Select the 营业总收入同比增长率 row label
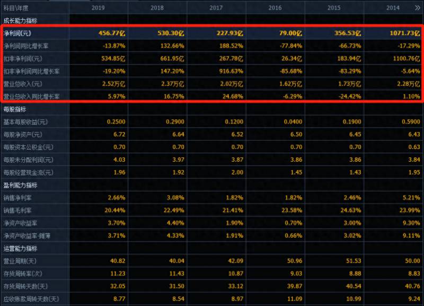 [x=31, y=97]
